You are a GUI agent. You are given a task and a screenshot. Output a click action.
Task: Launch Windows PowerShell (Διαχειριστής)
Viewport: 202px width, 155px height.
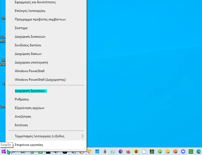coord(46,80)
